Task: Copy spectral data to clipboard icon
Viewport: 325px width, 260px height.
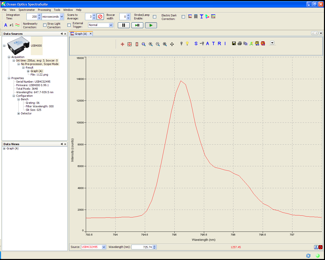Action: pyautogui.click(x=245, y=44)
